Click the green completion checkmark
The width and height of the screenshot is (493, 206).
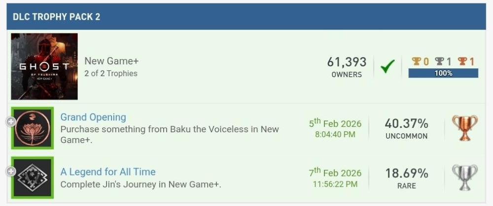tap(387, 66)
